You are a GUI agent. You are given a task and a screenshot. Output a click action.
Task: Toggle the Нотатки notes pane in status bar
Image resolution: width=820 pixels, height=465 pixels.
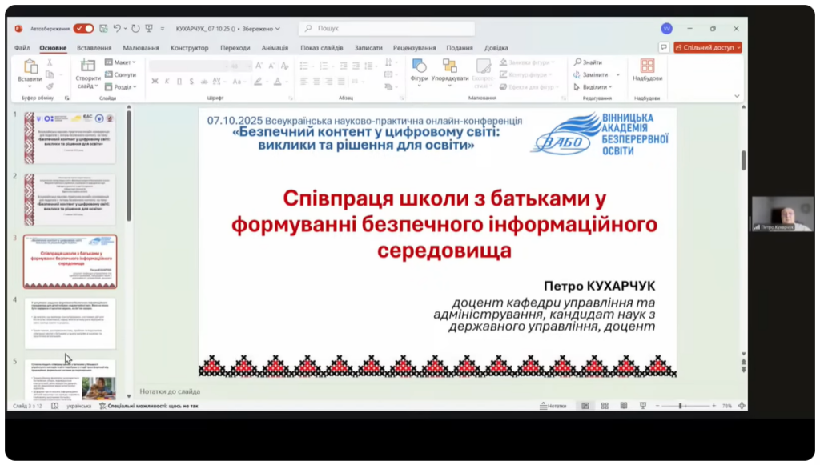(x=553, y=406)
